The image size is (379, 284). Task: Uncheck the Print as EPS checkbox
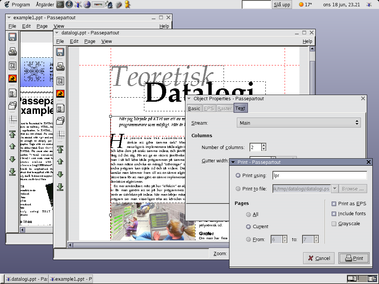coord(334,204)
